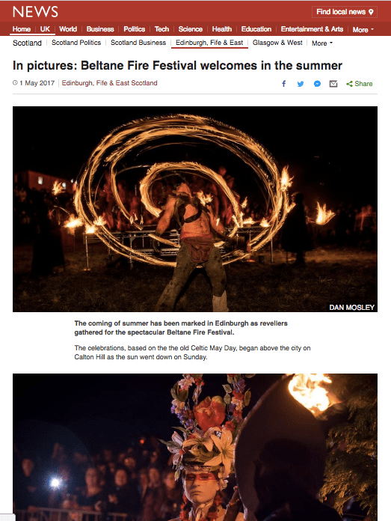This screenshot has width=391, height=521.
Task: Share article on Facebook icon
Action: 284,84
